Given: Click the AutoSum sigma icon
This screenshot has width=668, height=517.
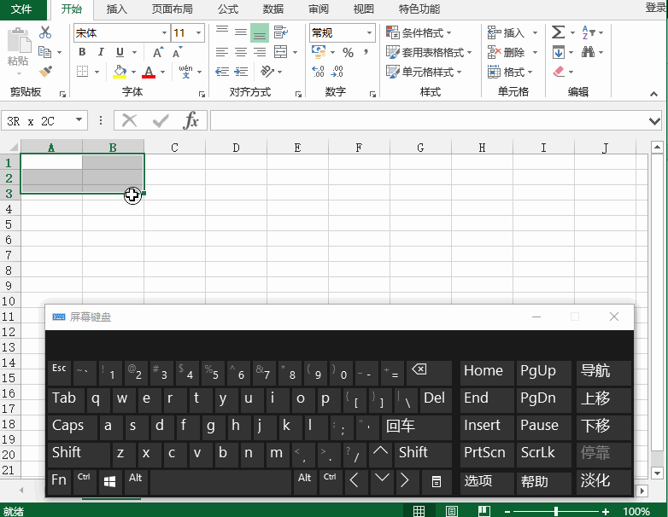Looking at the screenshot, I should coord(558,32).
